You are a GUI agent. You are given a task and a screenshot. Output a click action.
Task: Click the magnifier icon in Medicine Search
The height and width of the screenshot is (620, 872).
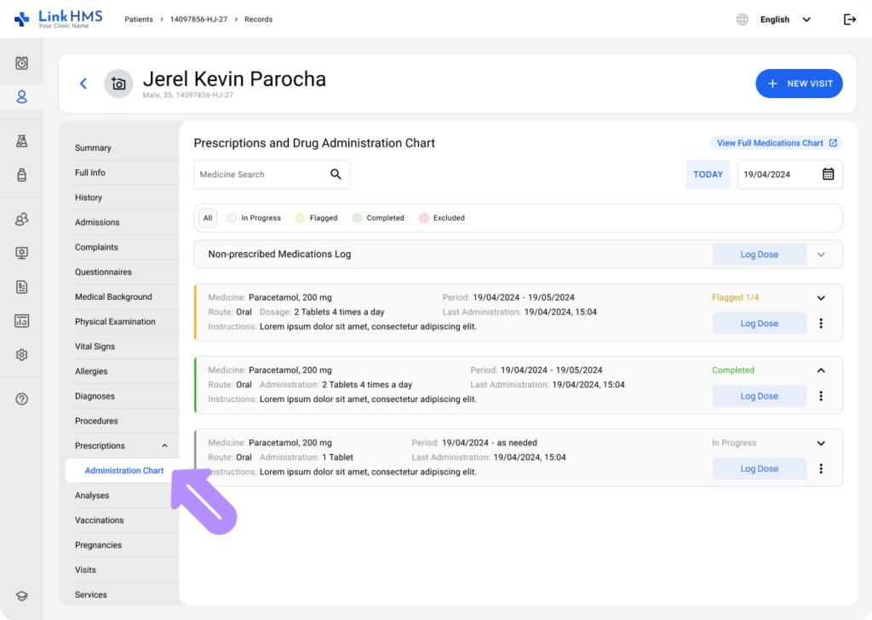point(336,175)
